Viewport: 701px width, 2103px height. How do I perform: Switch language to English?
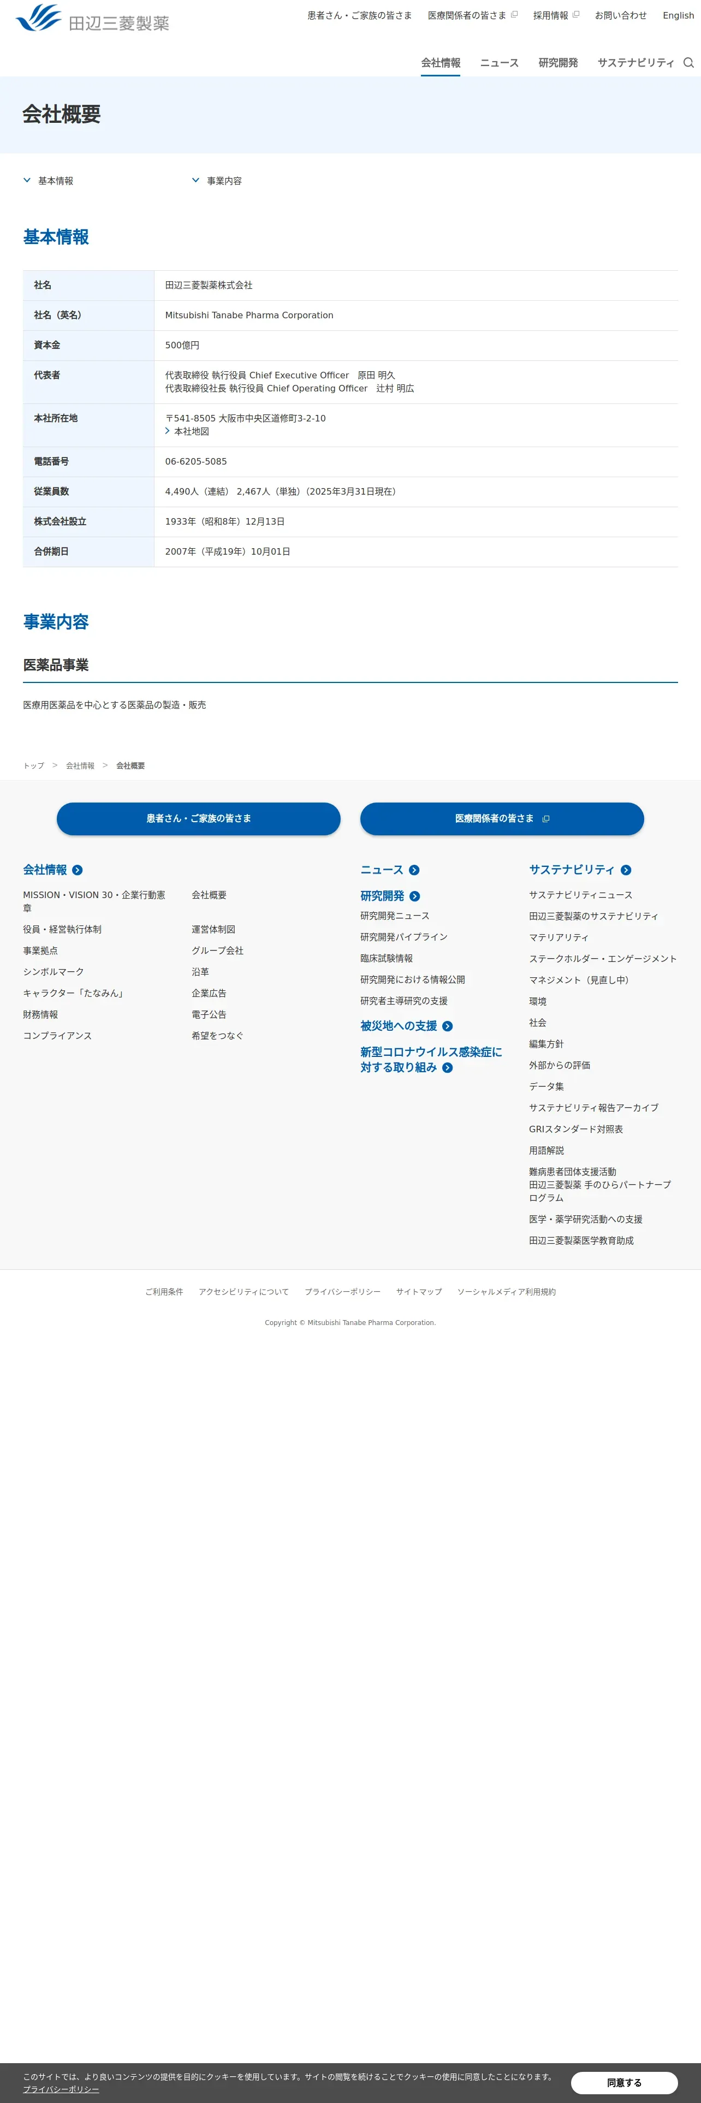tap(678, 15)
